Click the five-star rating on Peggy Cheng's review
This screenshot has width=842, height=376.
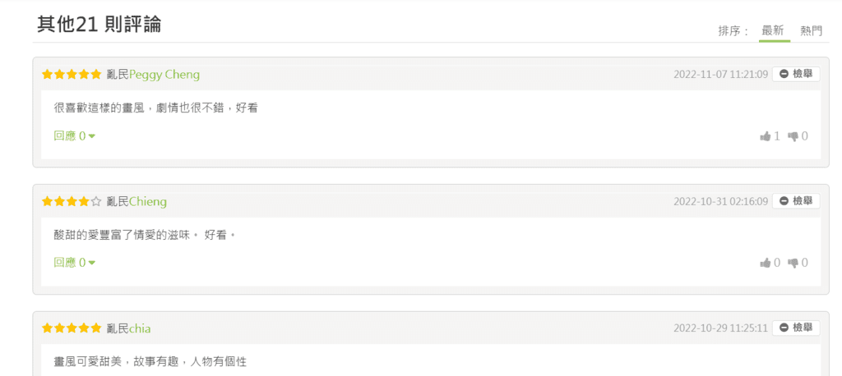point(72,74)
